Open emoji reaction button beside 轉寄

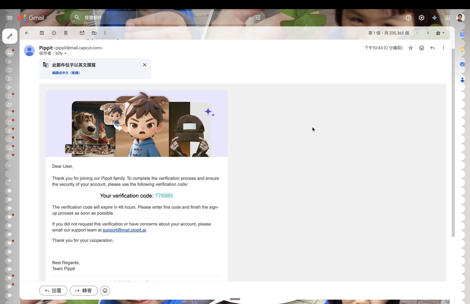(x=105, y=291)
